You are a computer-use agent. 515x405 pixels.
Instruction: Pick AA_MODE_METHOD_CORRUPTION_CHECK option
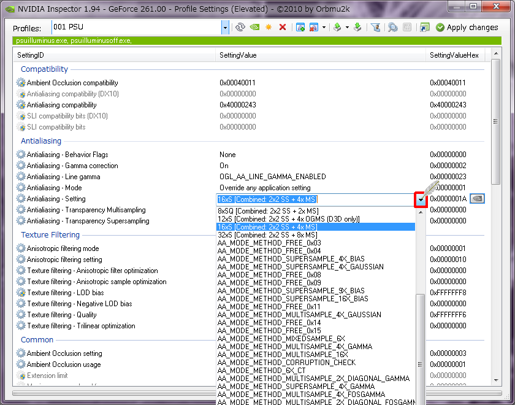[x=316, y=362]
